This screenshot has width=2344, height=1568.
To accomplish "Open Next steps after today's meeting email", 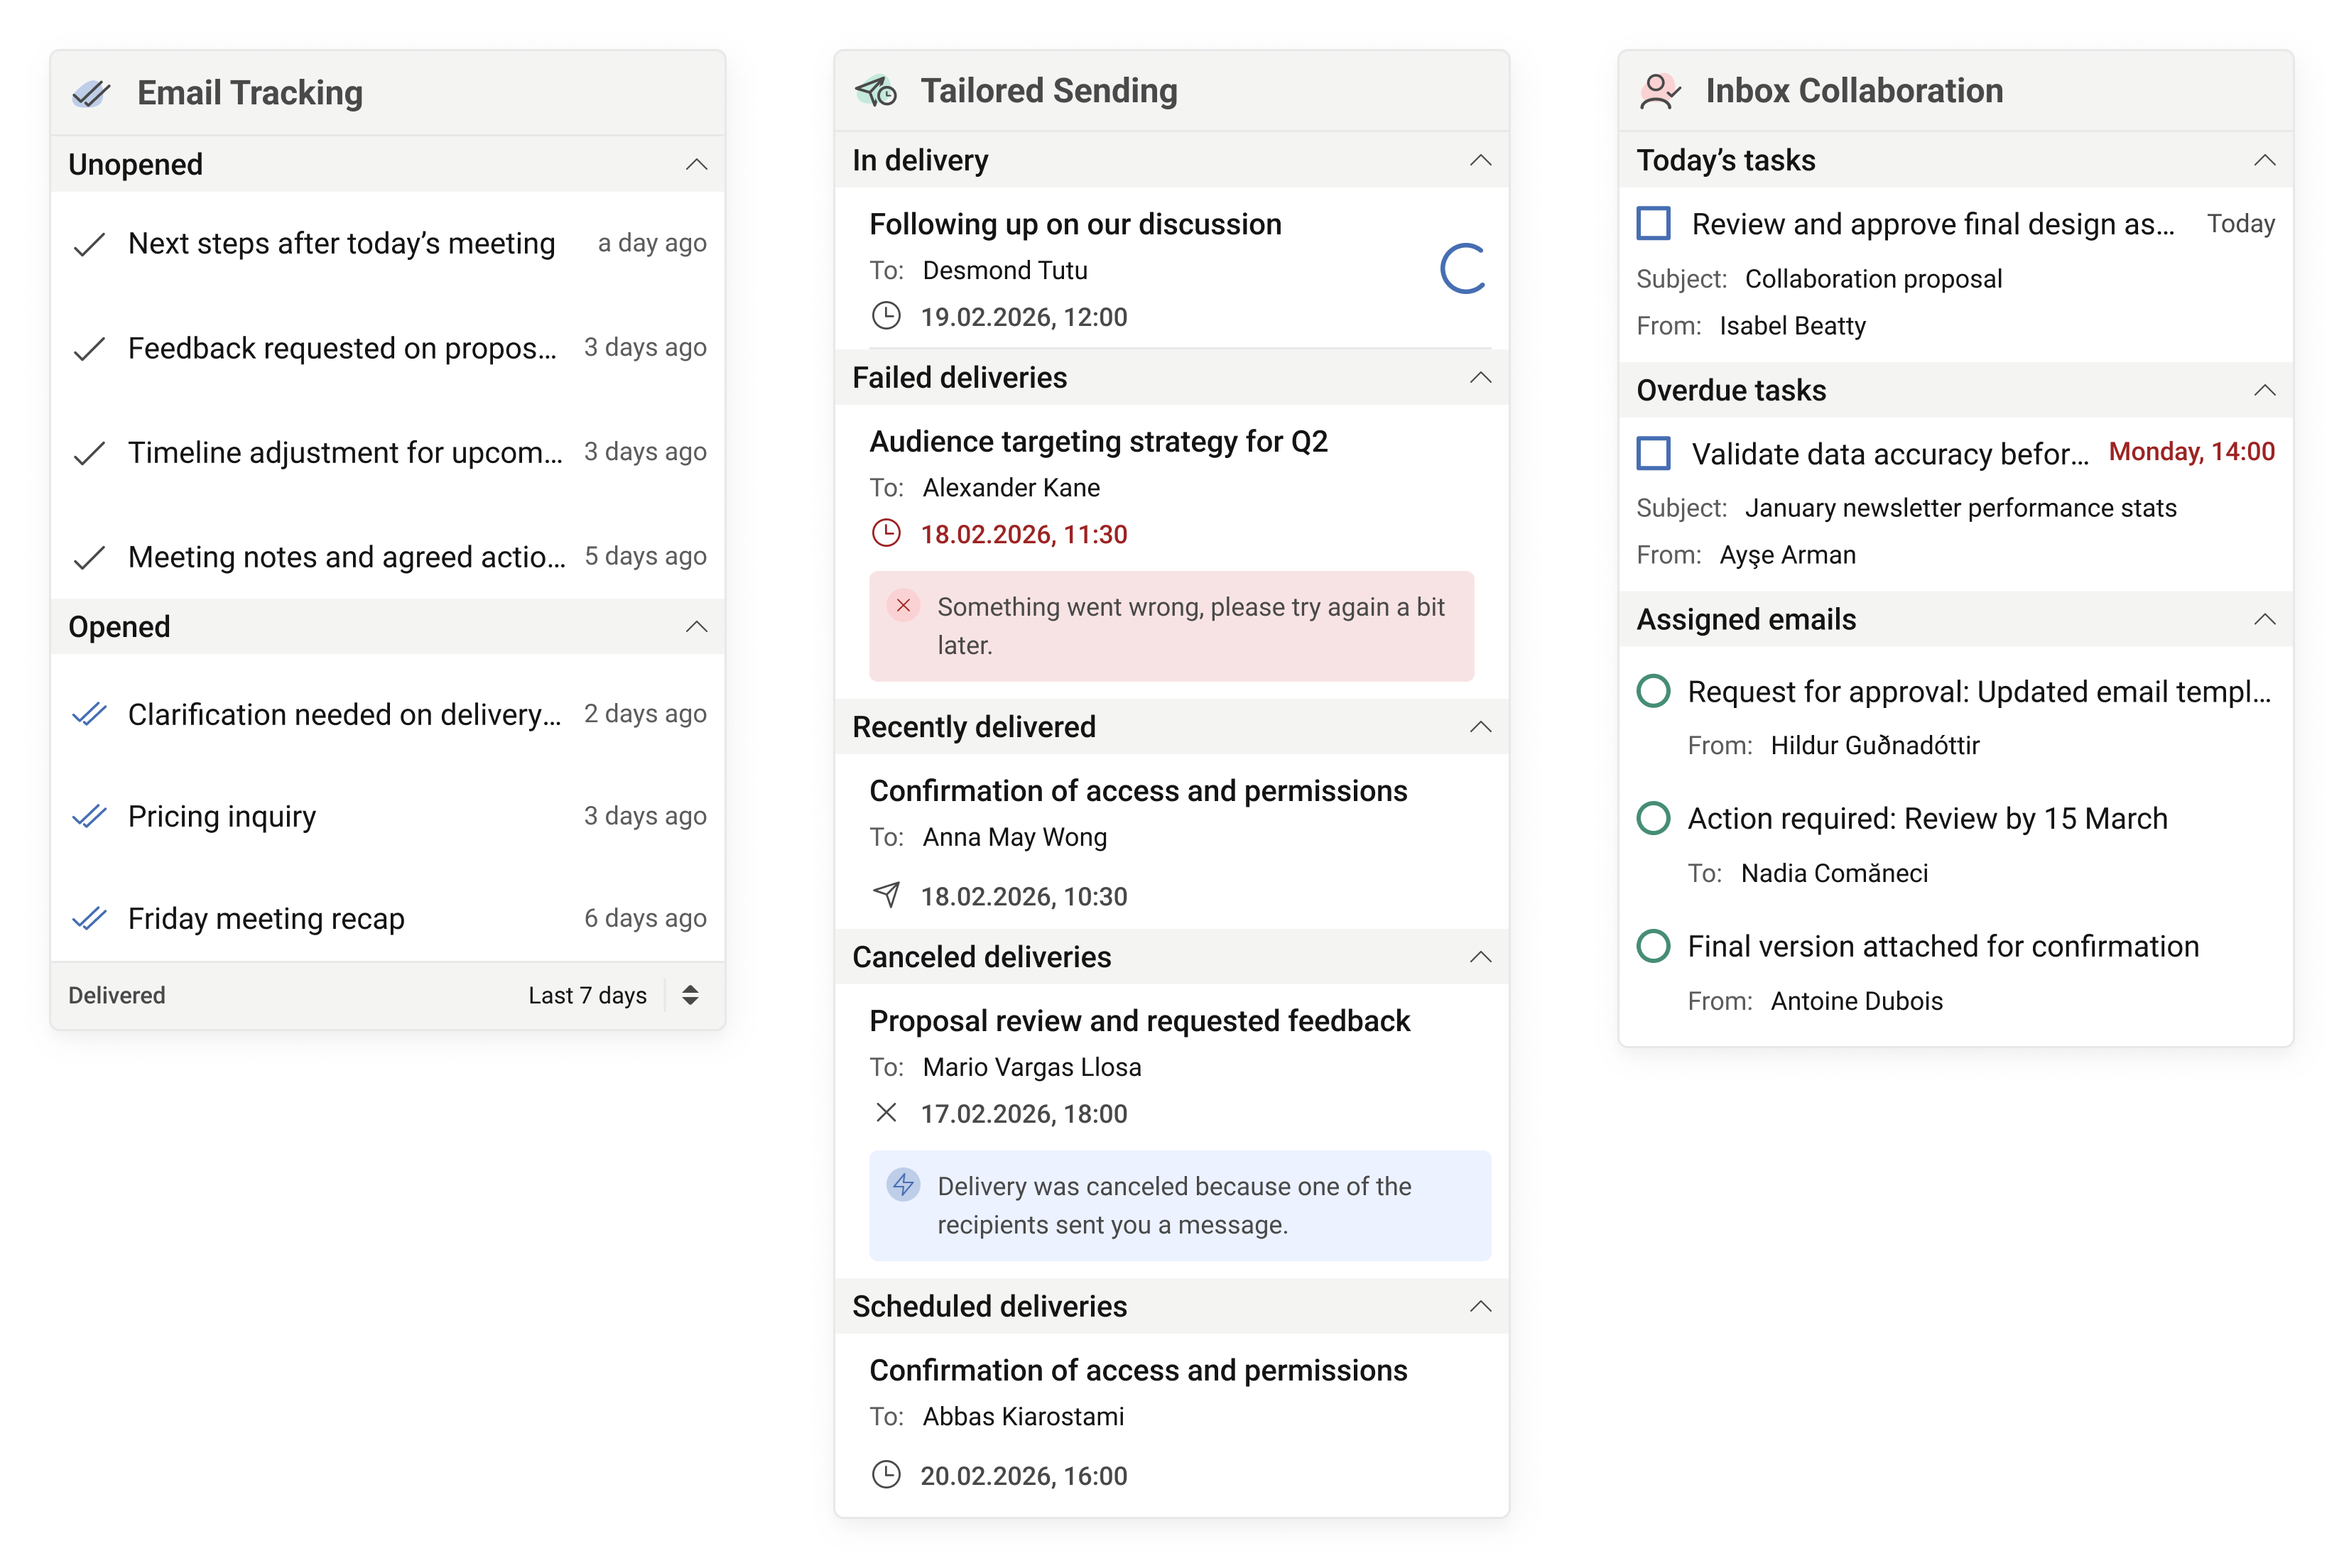I will pyautogui.click(x=388, y=244).
